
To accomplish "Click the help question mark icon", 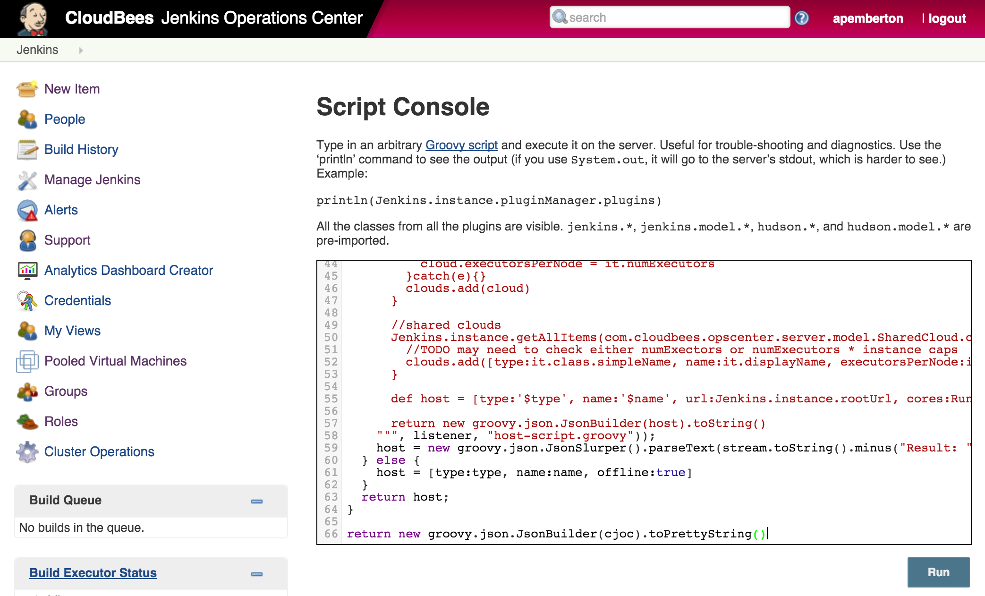I will point(801,18).
